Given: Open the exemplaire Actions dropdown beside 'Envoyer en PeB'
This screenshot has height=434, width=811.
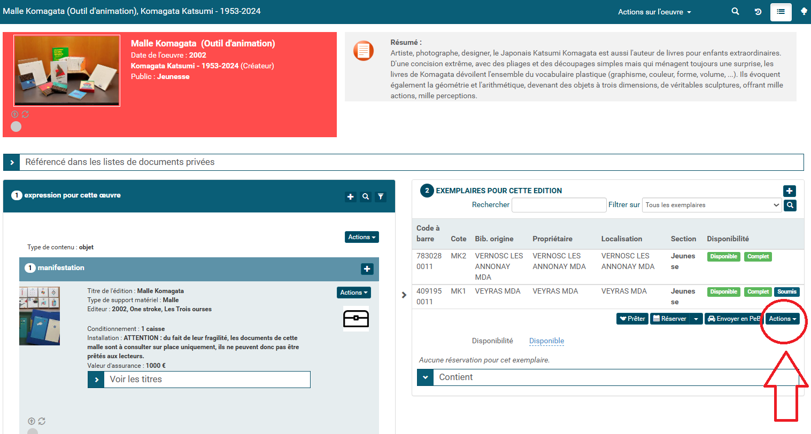Looking at the screenshot, I should click(783, 319).
